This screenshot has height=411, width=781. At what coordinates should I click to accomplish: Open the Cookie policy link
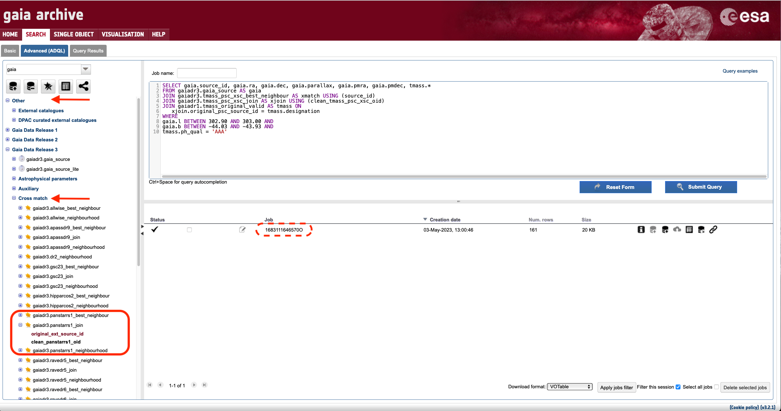[744, 407]
